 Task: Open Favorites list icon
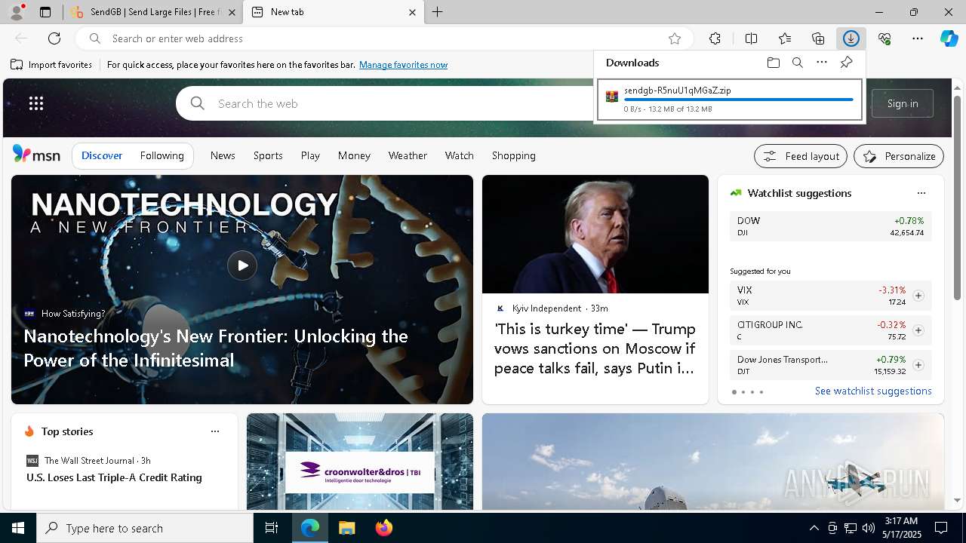[x=785, y=38]
